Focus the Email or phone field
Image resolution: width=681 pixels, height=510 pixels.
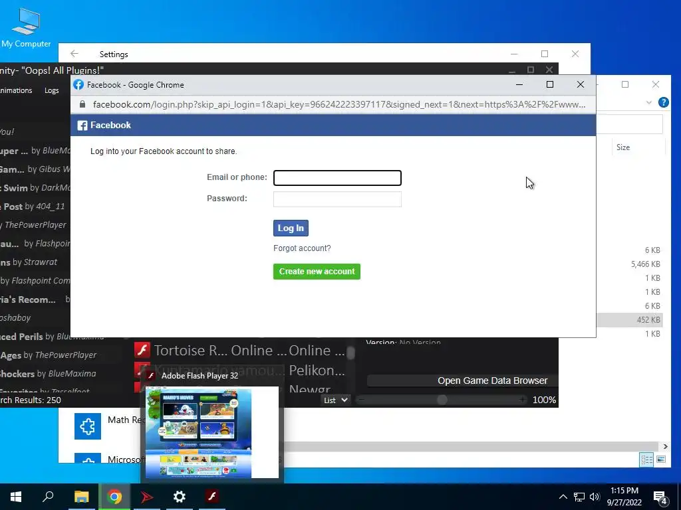[x=337, y=178]
